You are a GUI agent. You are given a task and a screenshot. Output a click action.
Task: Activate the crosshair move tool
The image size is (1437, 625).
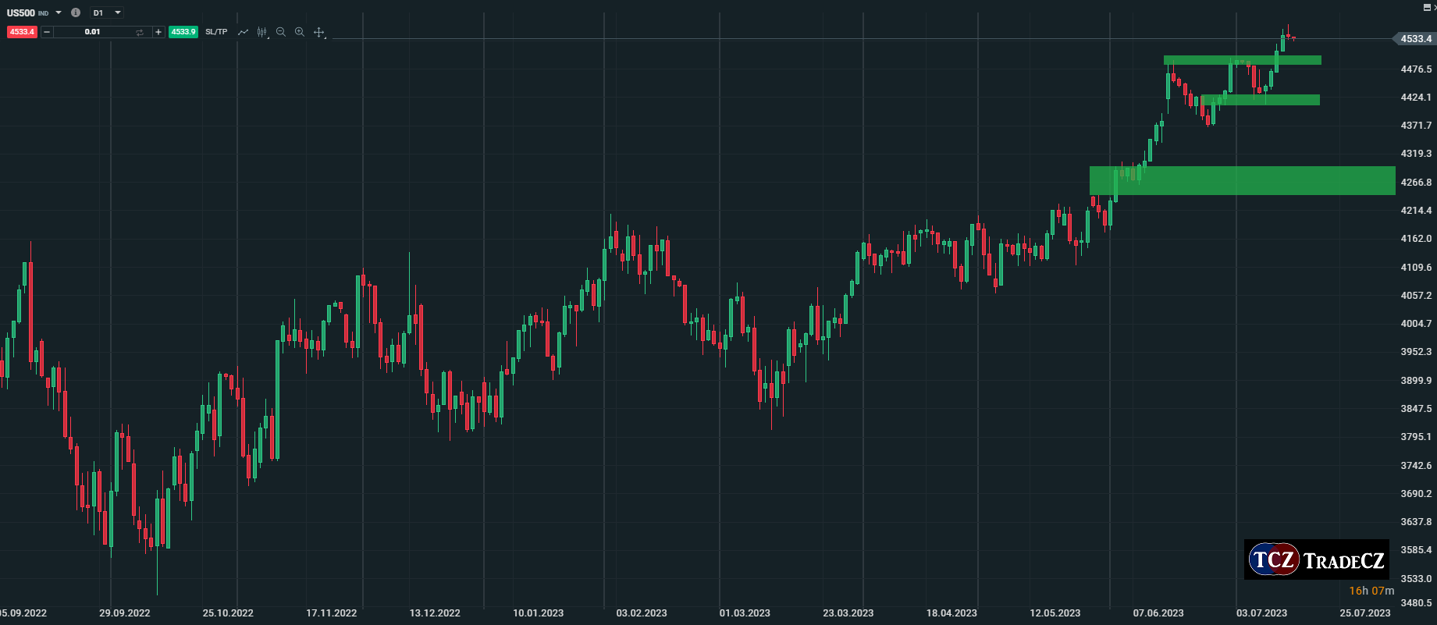tap(319, 32)
